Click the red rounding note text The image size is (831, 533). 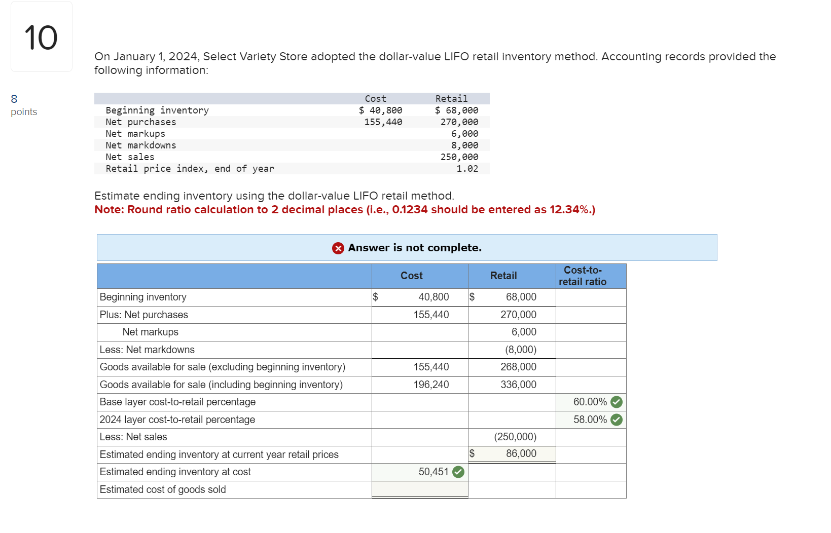pos(345,210)
